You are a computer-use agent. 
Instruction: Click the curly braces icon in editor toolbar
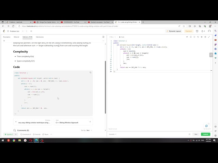(x=194, y=37)
